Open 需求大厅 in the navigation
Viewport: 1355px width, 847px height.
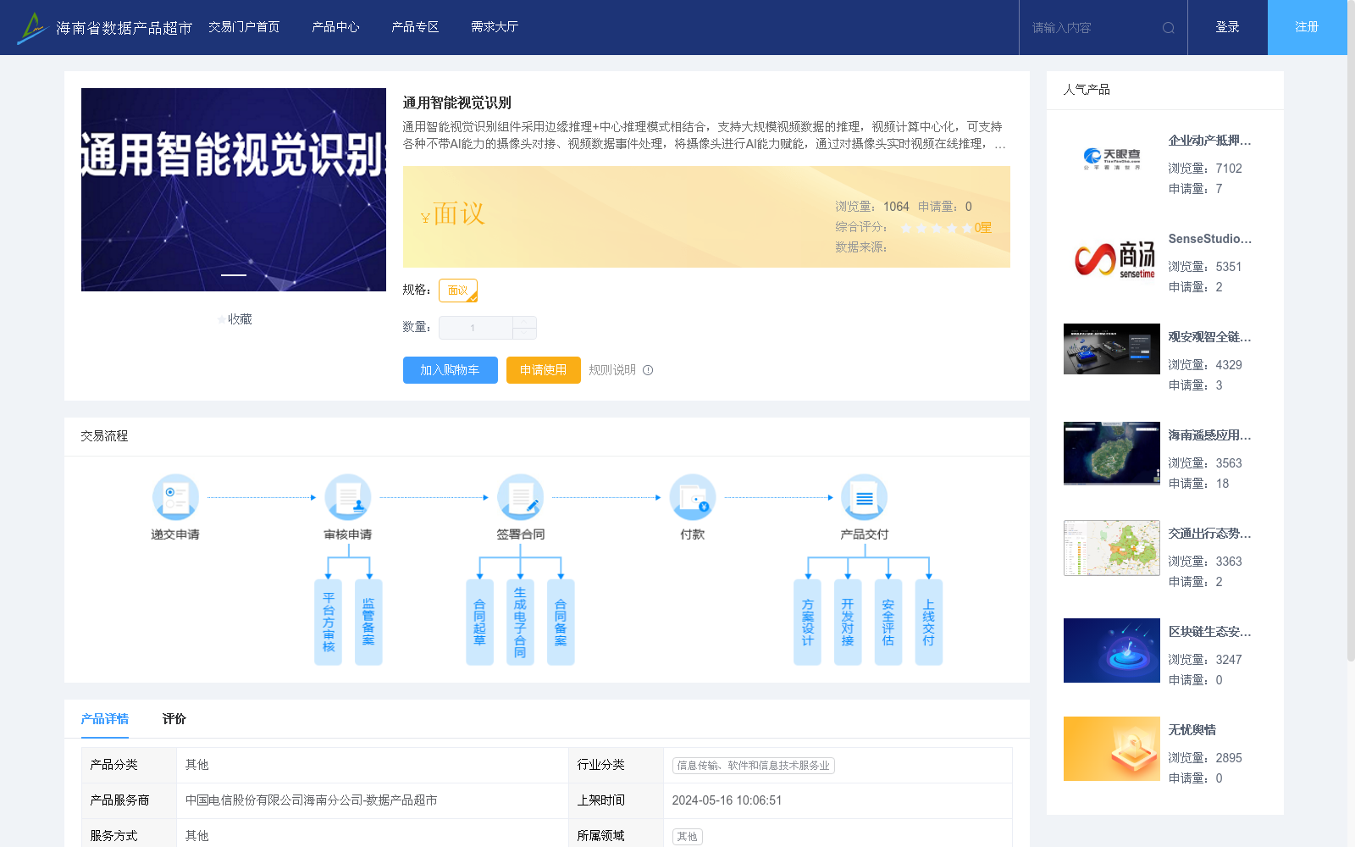495,27
